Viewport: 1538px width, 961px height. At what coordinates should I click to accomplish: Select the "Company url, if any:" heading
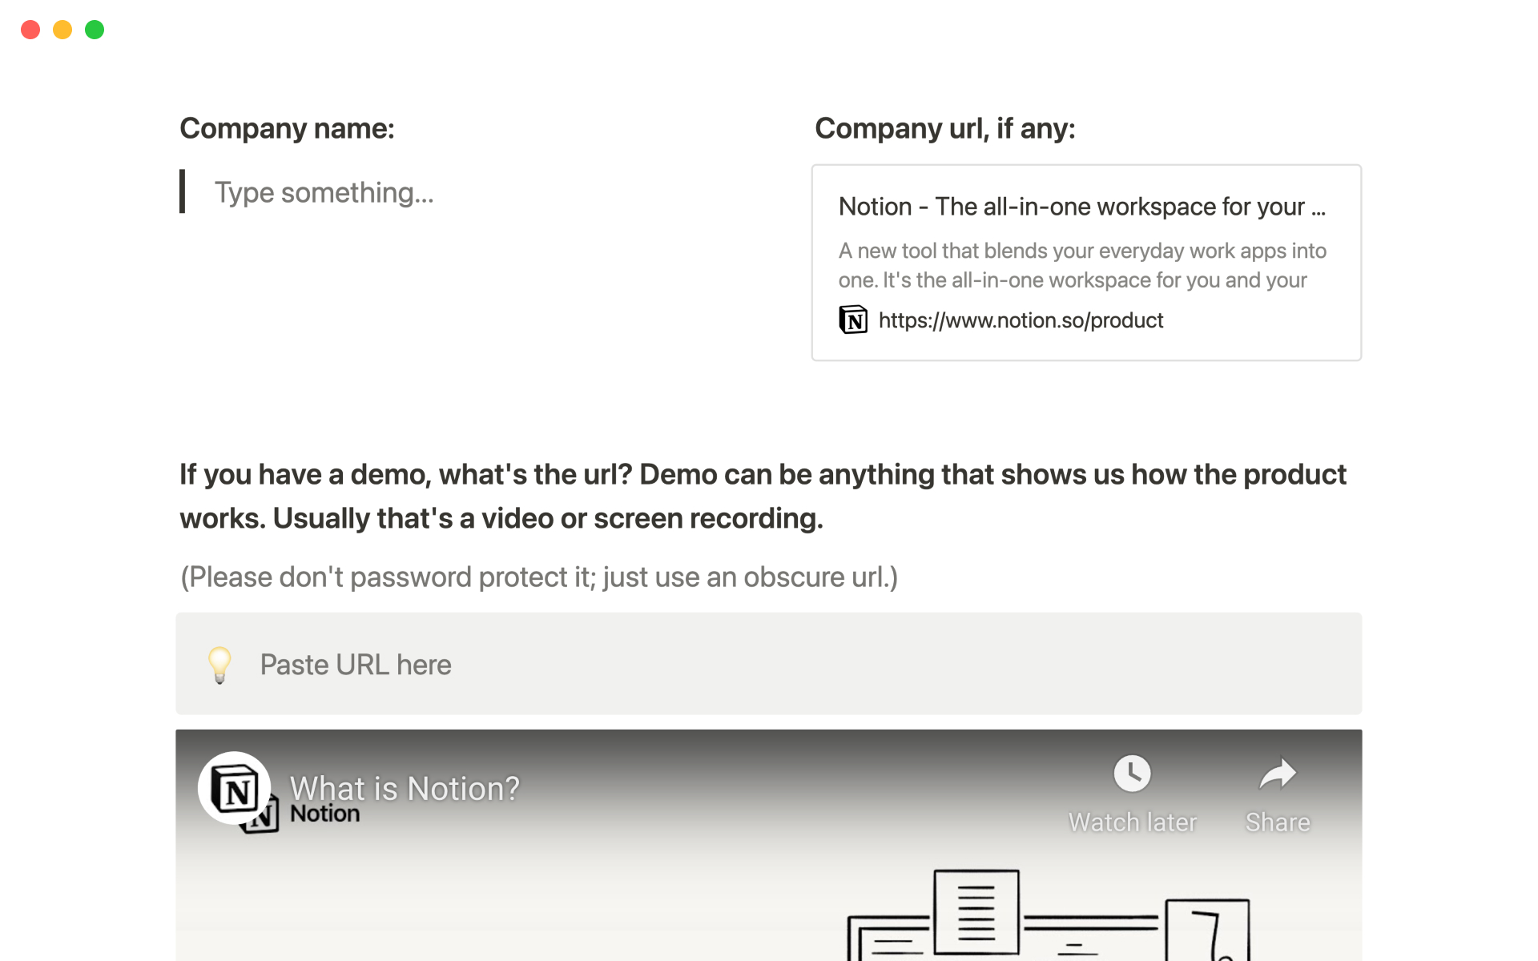pos(944,129)
